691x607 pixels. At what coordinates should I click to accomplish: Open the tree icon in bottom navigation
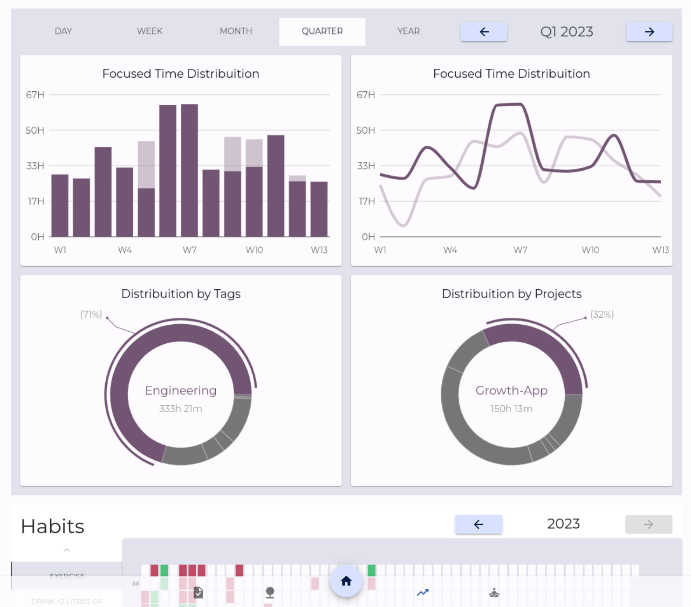tap(270, 593)
